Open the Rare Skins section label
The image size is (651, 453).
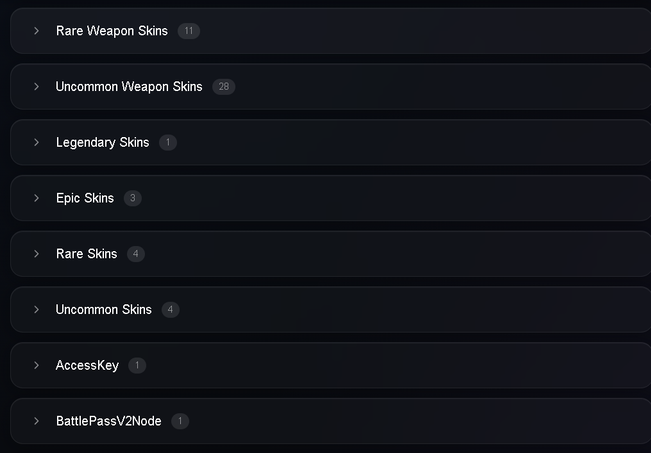point(87,254)
